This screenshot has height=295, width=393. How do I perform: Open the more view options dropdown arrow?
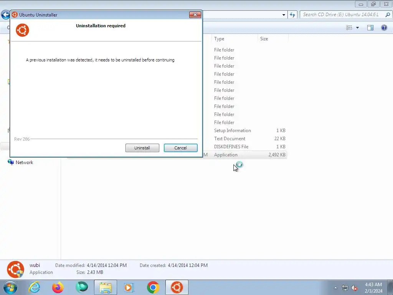[357, 28]
